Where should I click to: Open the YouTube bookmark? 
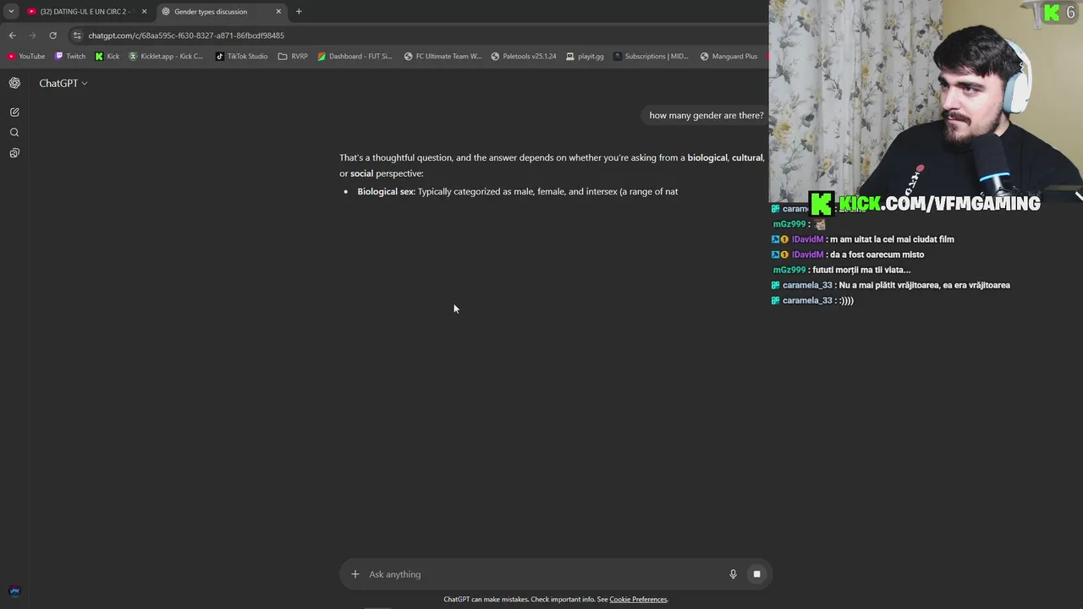coord(26,57)
